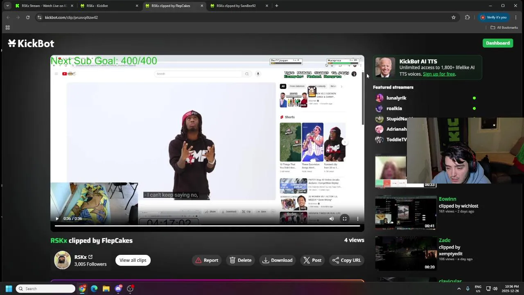
Task: Open featured streamer lunalyrik
Action: click(x=396, y=98)
